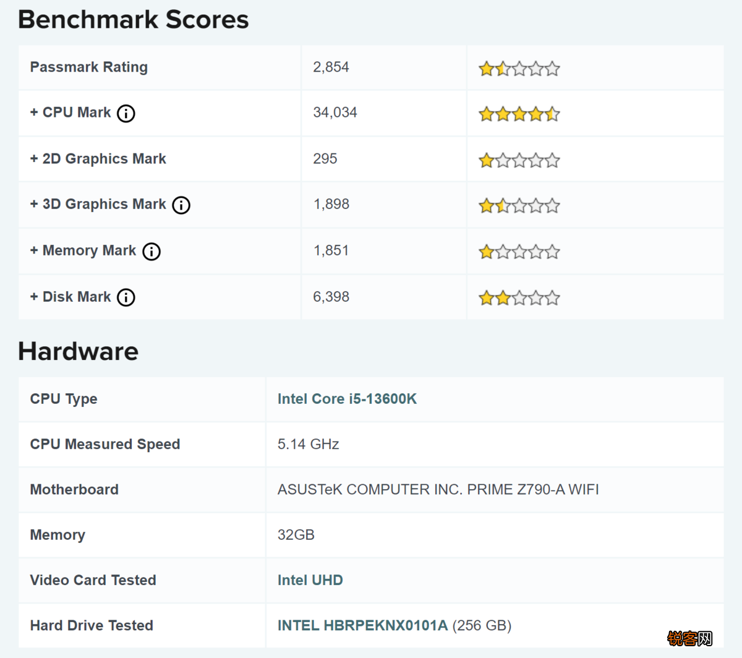This screenshot has height=658, width=742.
Task: Click the CPU Mark star rating
Action: tap(519, 114)
